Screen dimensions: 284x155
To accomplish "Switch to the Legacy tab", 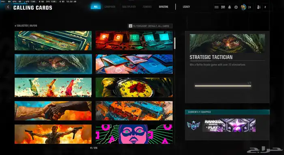I will [x=186, y=7].
